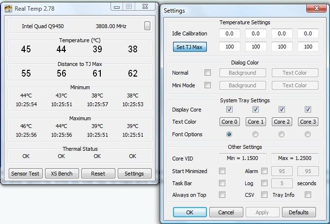
Task: Click second Alarm temperature field showing 95
Action: click(308, 171)
